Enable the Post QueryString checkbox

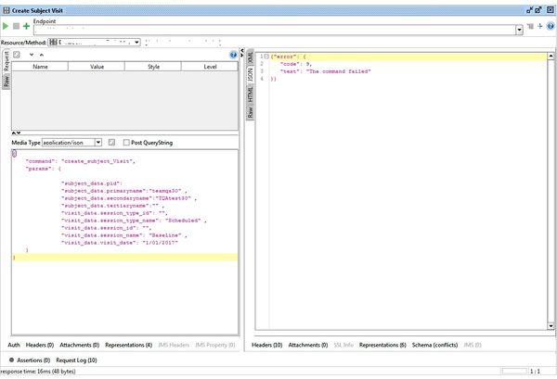click(126, 143)
